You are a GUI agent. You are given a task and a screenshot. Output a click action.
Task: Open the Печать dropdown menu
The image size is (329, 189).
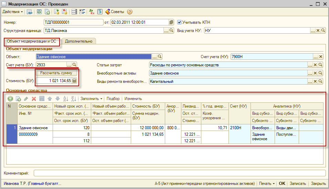(x=267, y=184)
